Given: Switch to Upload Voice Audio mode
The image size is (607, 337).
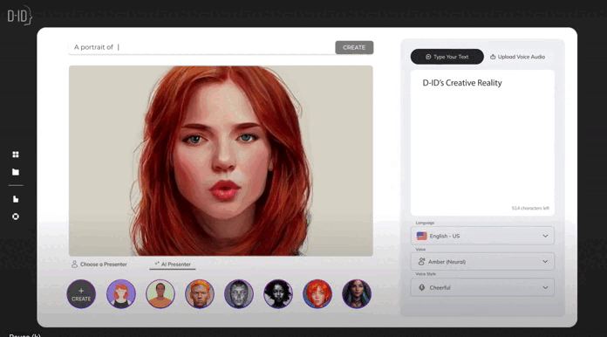Looking at the screenshot, I should 517,57.
